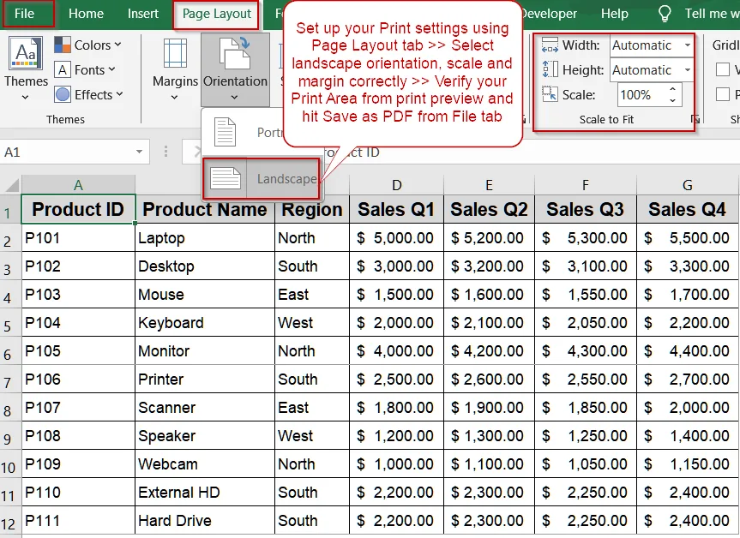The image size is (740, 538).
Task: Select column A header
Action: coord(78,184)
